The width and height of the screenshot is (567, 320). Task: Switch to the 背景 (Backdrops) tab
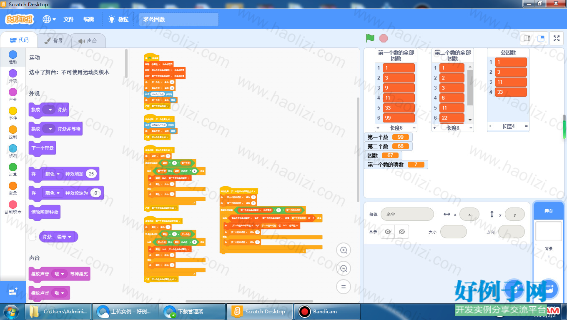click(53, 40)
